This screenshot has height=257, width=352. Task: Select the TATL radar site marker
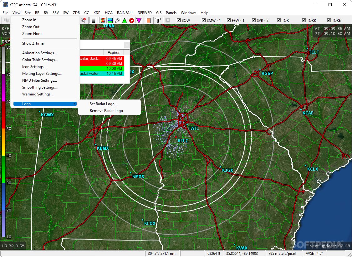[x=187, y=125]
